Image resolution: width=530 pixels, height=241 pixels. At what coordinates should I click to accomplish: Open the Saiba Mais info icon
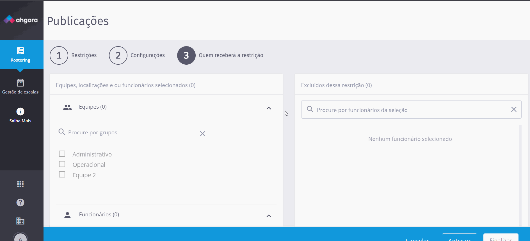(20, 111)
